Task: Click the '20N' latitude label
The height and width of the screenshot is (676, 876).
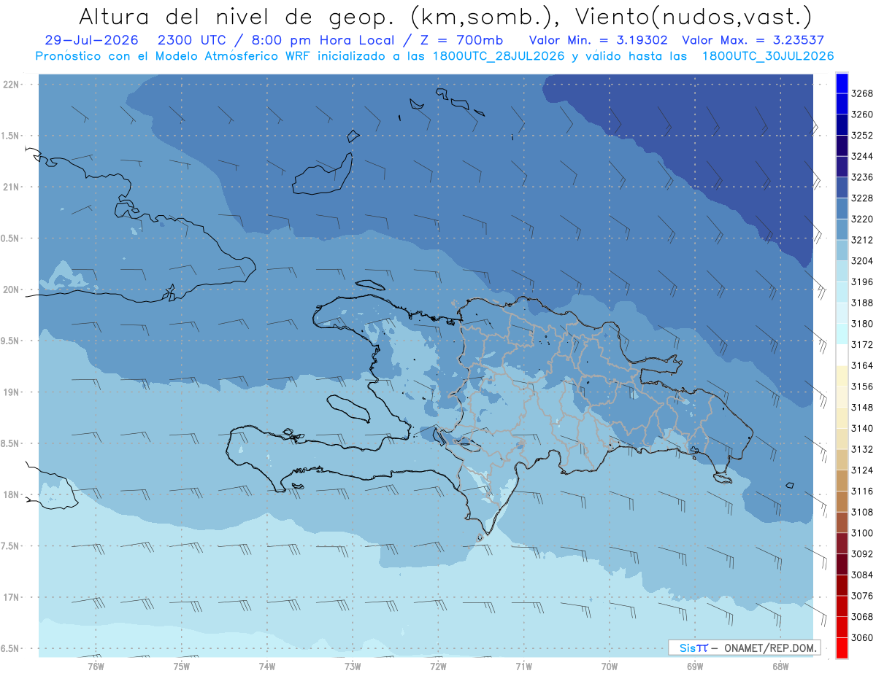Action: pyautogui.click(x=10, y=290)
